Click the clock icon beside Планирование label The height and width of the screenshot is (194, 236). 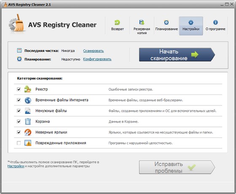pos(19,59)
